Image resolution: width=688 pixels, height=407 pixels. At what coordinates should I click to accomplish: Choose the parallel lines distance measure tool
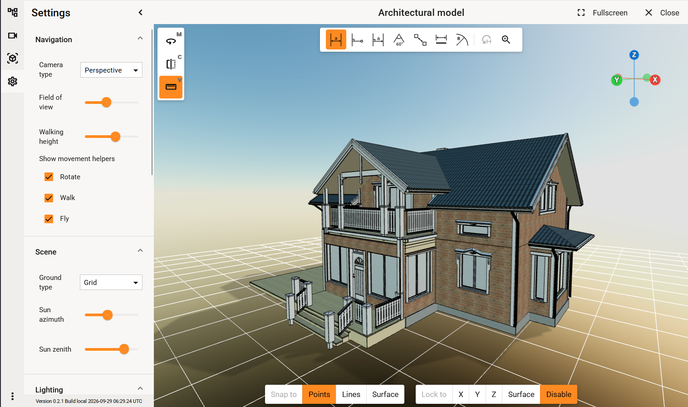pyautogui.click(x=378, y=39)
